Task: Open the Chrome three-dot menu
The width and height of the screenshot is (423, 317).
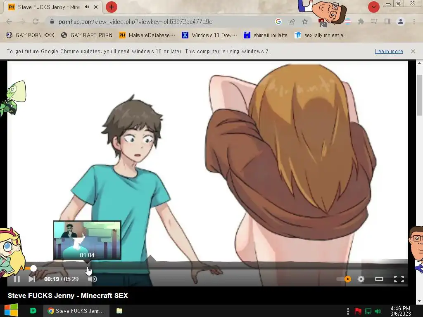Action: [x=414, y=21]
